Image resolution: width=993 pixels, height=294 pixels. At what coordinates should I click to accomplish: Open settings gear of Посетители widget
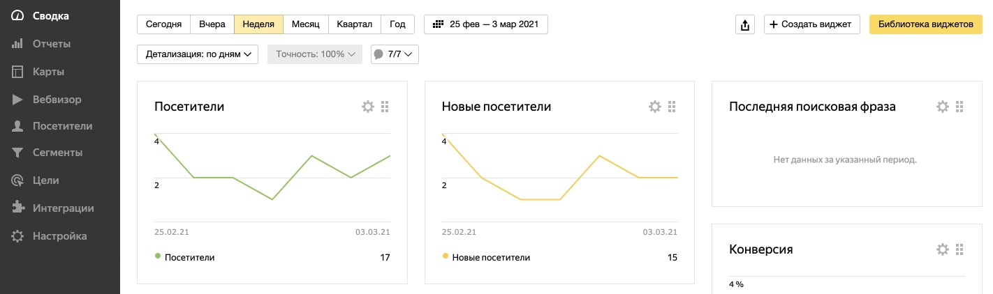(367, 107)
